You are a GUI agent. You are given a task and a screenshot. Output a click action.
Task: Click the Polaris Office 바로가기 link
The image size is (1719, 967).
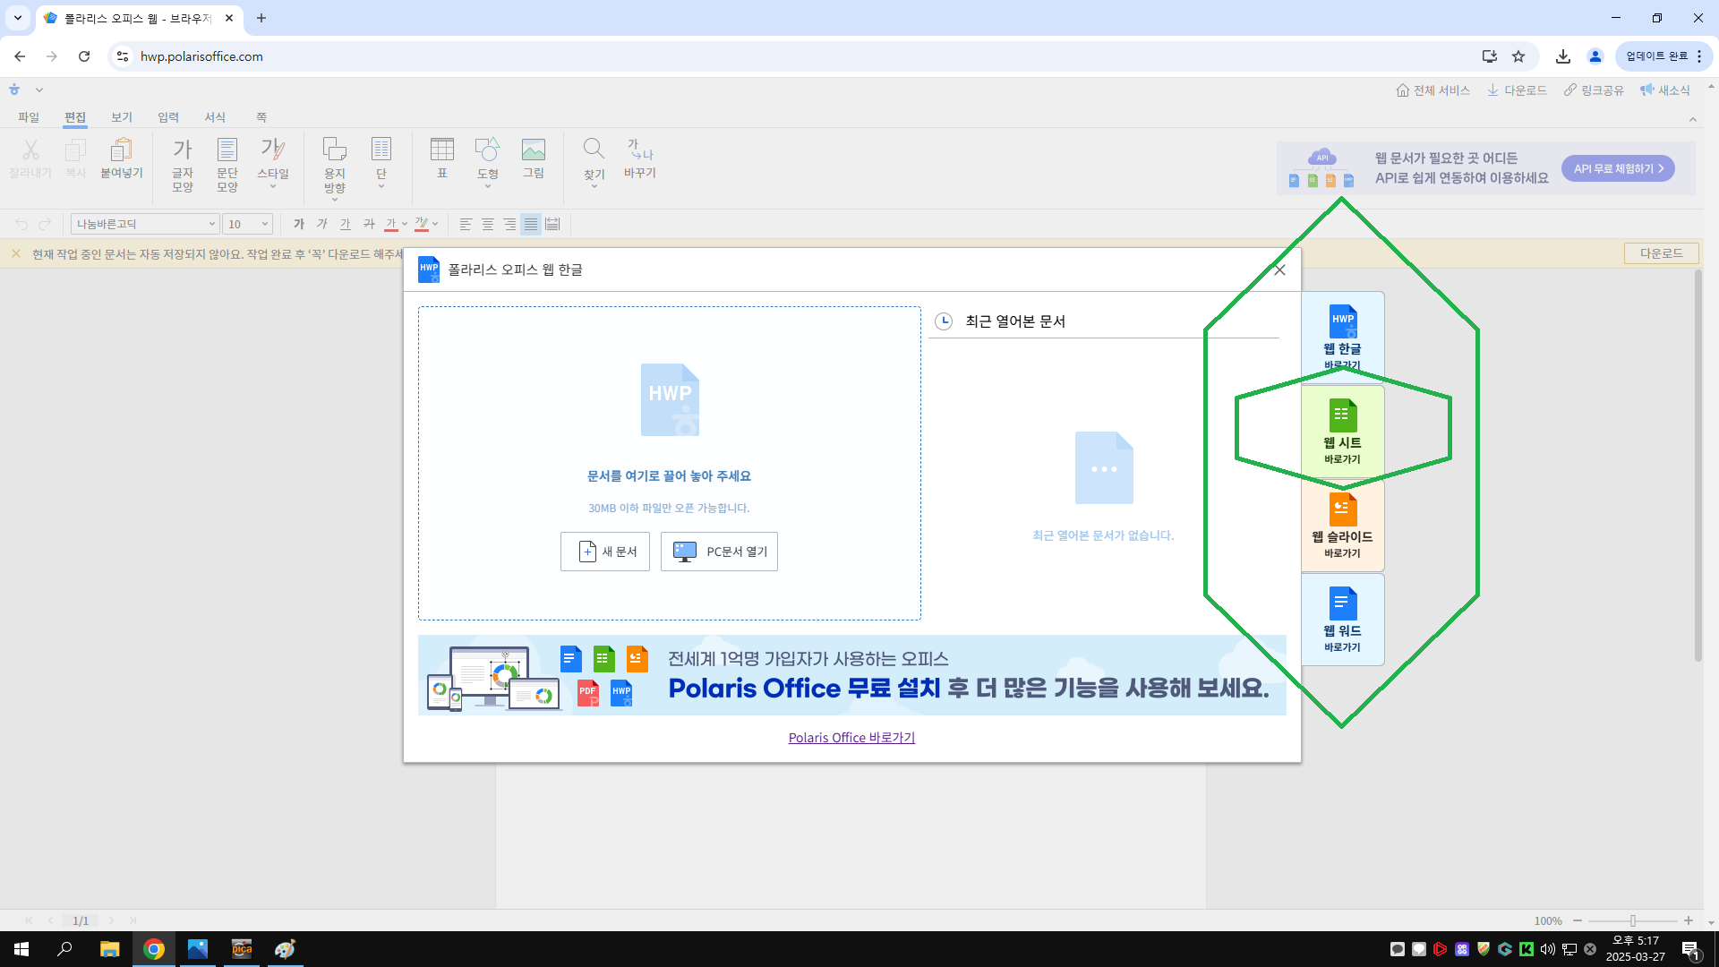851,738
